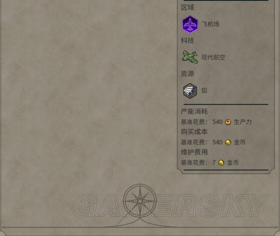The image size is (280, 236).
Task: Click the compass rose emblem at the bottom
Action: [x=140, y=201]
